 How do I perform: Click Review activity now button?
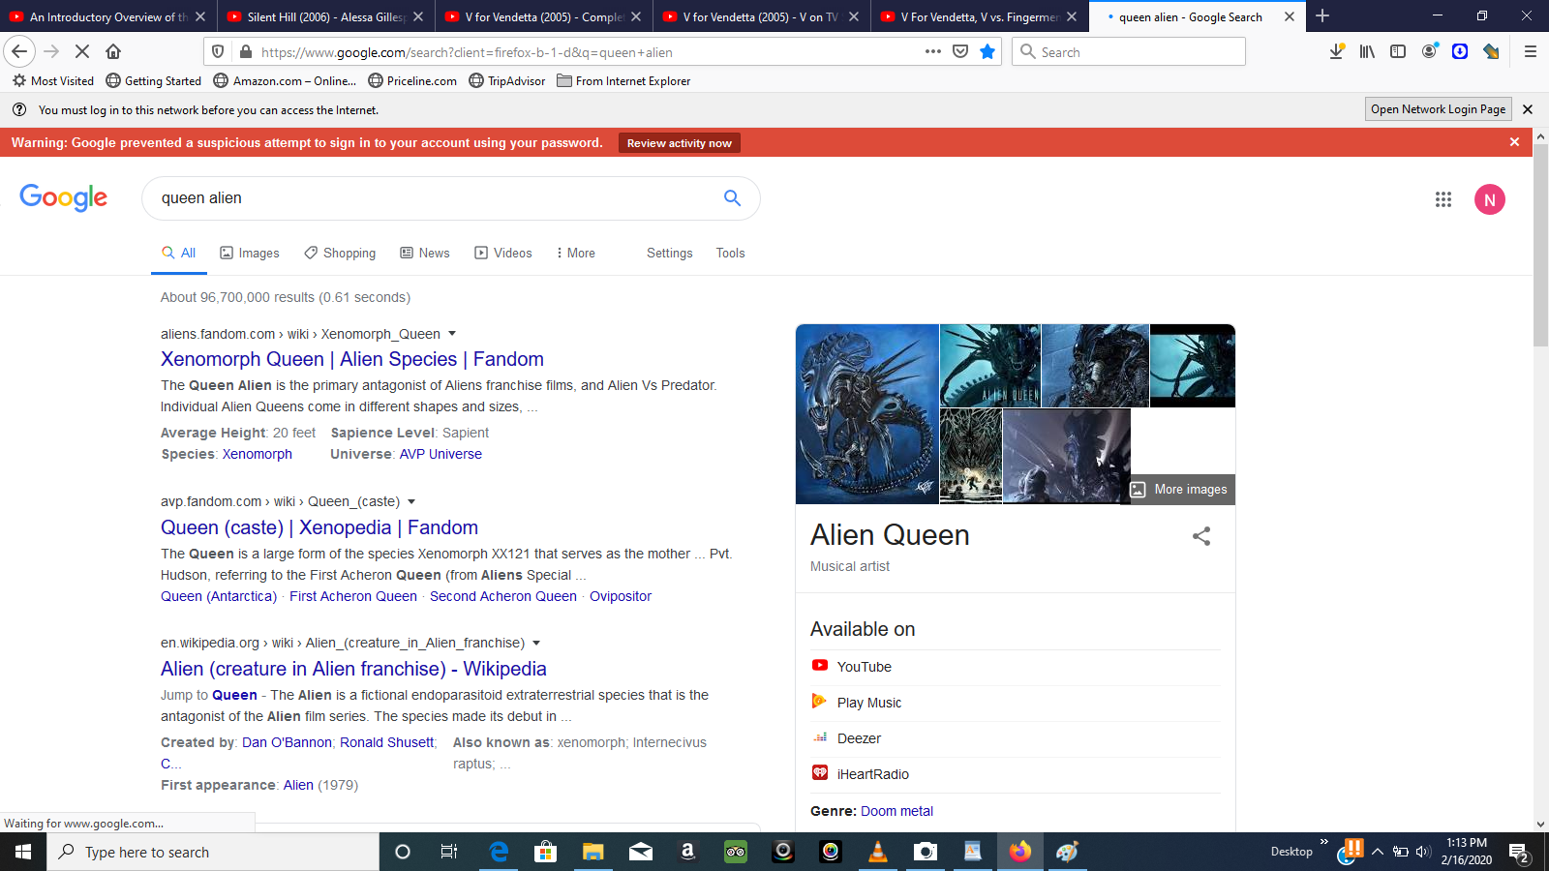click(x=680, y=143)
